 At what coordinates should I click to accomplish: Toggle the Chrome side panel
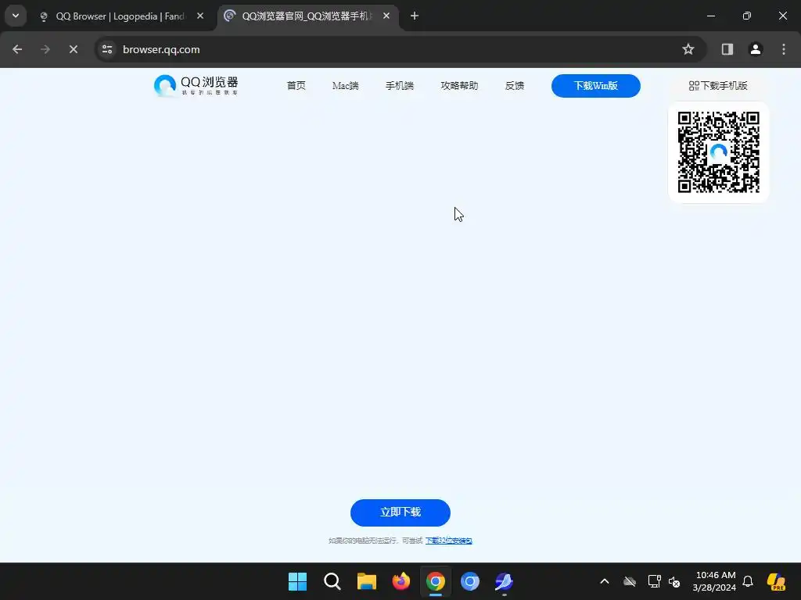727,49
